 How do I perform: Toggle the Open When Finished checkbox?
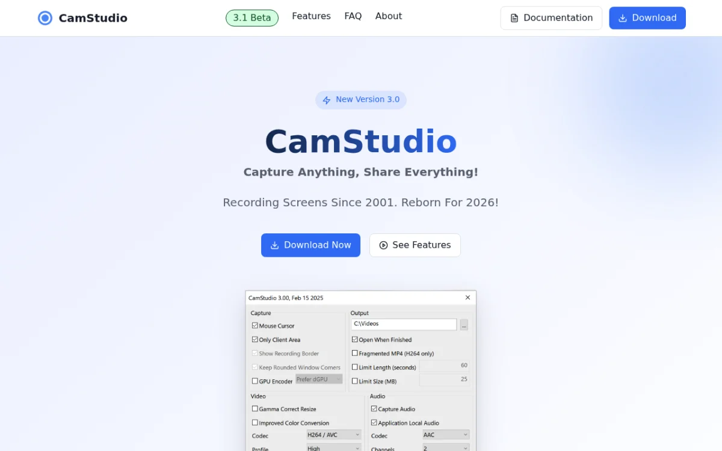tap(355, 339)
